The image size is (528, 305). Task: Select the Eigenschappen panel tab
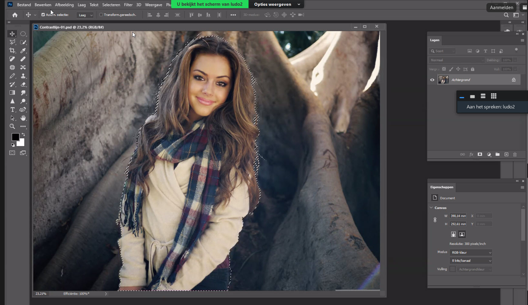[442, 187]
